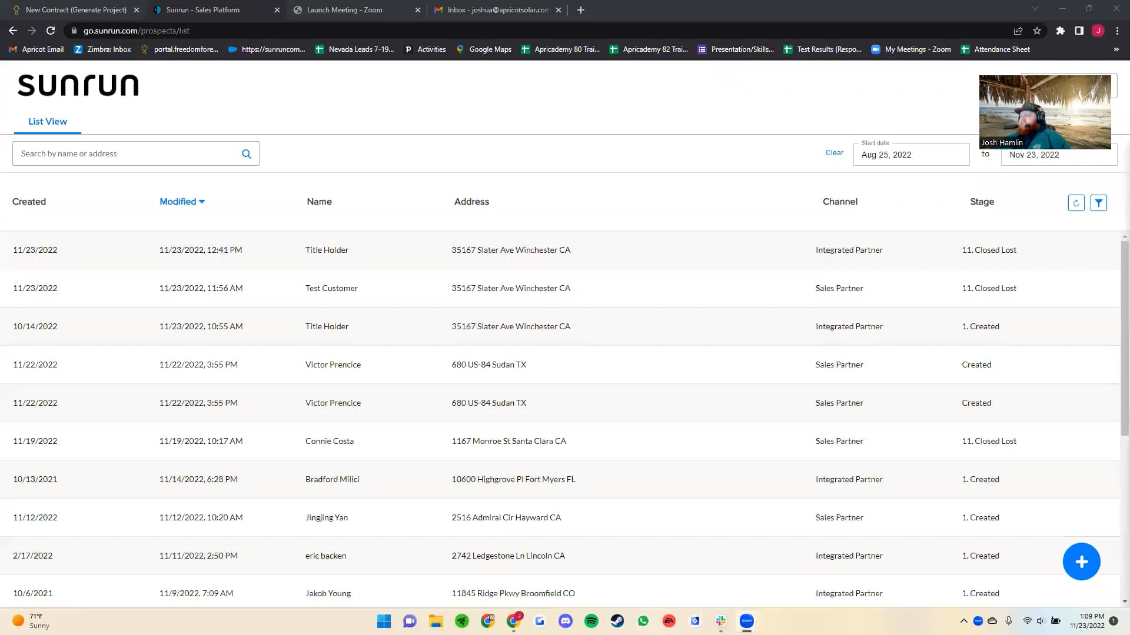Open Spotify from the taskbar
Viewport: 1130px width, 635px height.
591,621
